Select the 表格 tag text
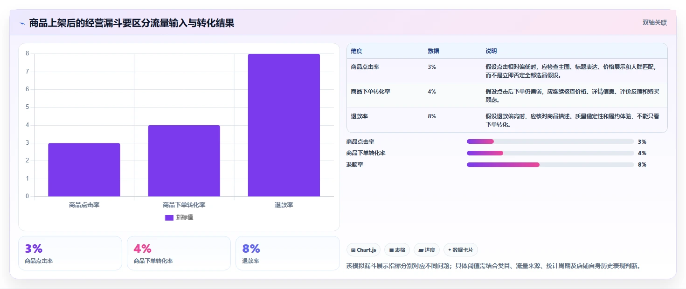This screenshot has width=686, height=289. pyautogui.click(x=400, y=250)
